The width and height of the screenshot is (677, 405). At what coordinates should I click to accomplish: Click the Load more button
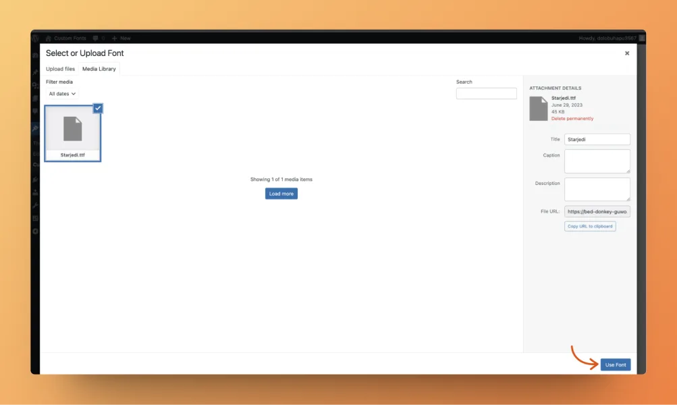(281, 194)
